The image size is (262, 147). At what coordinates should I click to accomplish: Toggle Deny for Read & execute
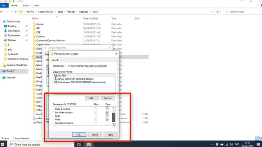point(107,109)
